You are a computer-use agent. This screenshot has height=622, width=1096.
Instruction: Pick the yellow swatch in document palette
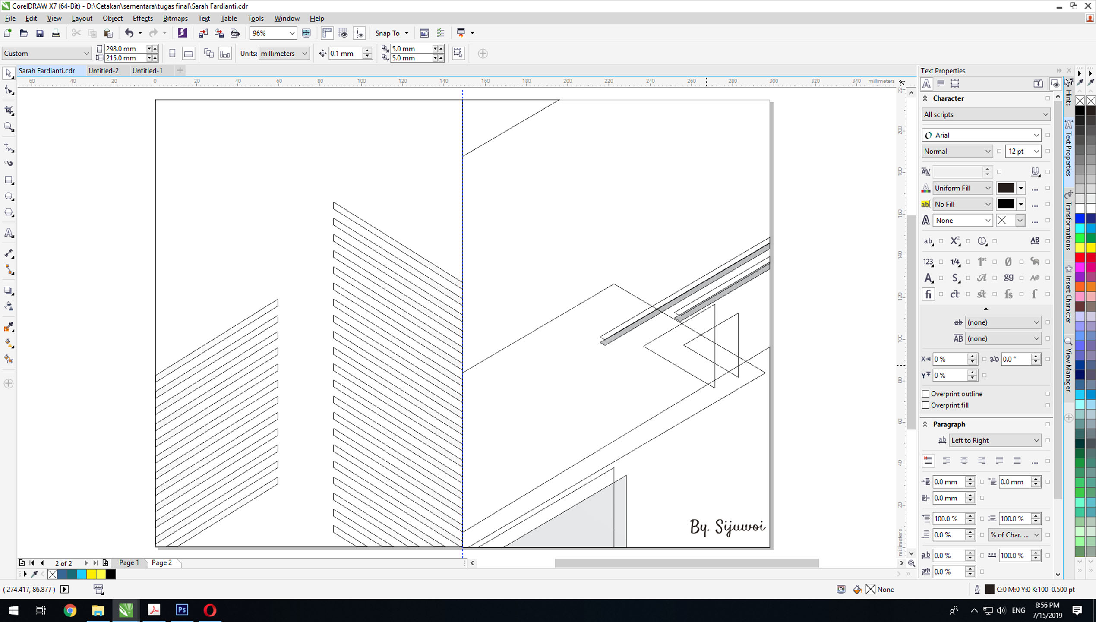(91, 574)
